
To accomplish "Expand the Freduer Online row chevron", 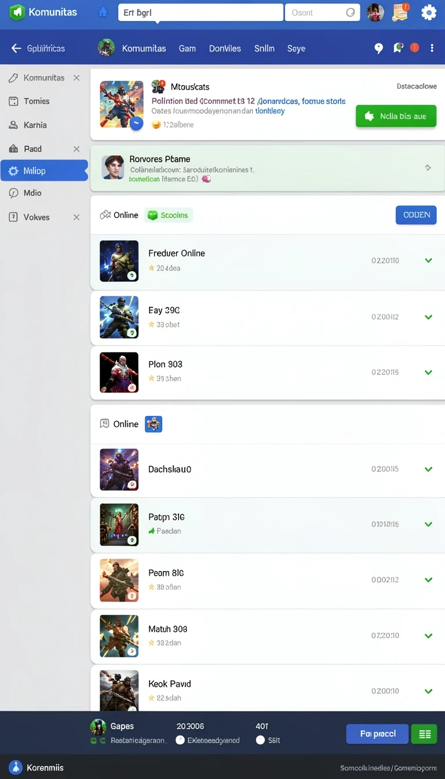I will [429, 261].
